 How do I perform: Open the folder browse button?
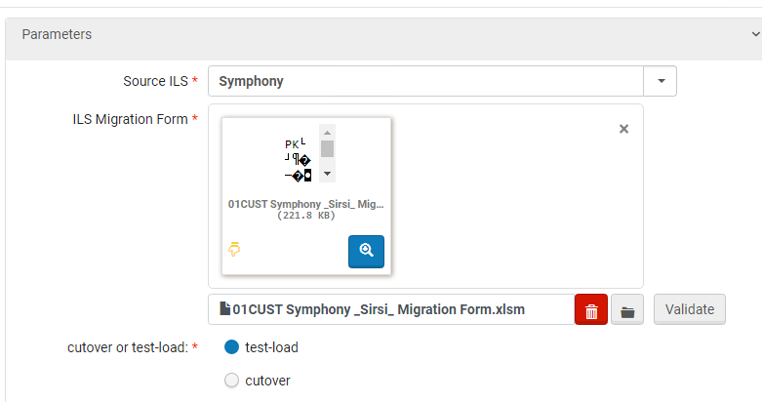click(627, 310)
